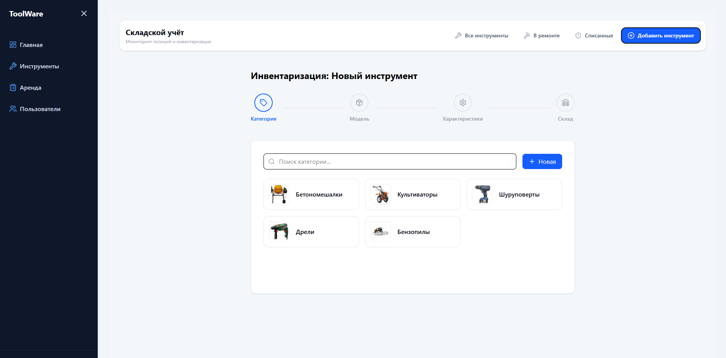Viewport: 726px width, 358px height.
Task: Show Списанные tools
Action: pos(594,35)
